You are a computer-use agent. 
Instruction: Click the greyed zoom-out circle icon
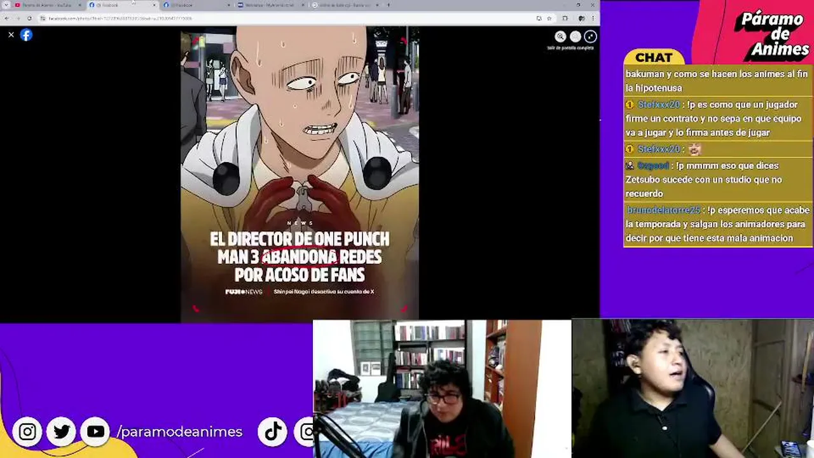[x=576, y=37]
